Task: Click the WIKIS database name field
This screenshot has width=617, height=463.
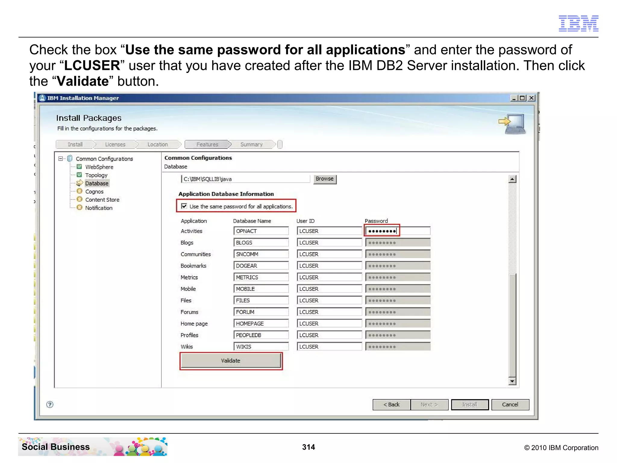Action: [x=261, y=347]
